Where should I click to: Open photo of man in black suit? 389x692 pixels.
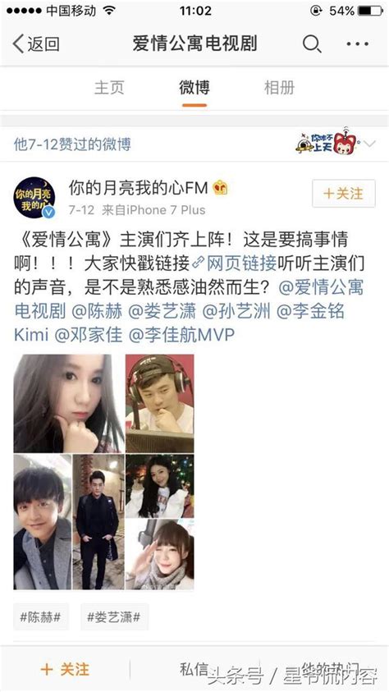[98, 522]
